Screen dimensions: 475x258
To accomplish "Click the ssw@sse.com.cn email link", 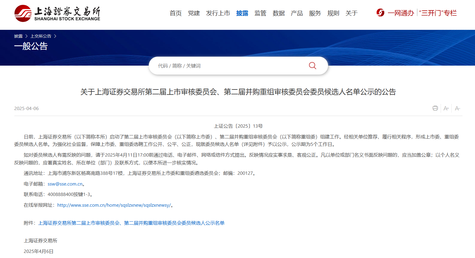I will 65,184.
